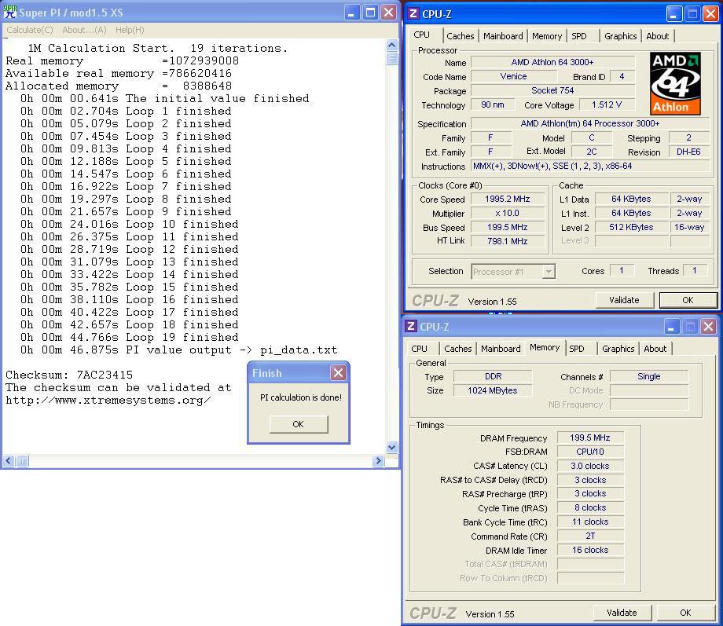
Task: Click the Super PI horizontal scroll left arrow
Action: (9, 460)
